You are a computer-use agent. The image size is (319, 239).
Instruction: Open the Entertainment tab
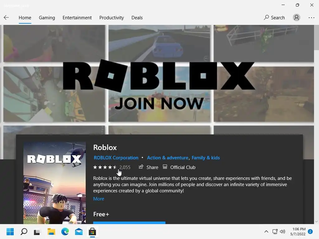point(77,18)
